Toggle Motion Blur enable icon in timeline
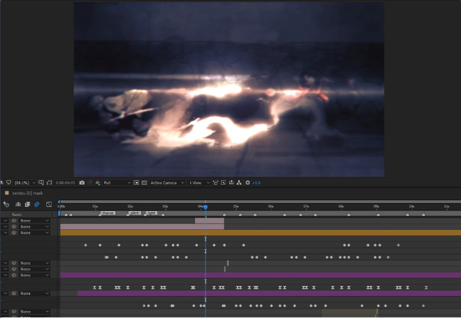This screenshot has width=461, height=318. click(37, 204)
